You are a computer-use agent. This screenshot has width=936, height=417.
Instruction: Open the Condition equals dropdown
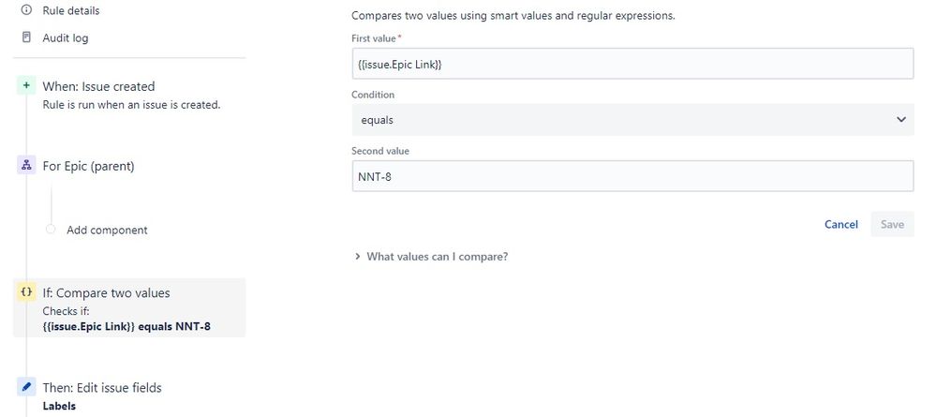(x=632, y=120)
